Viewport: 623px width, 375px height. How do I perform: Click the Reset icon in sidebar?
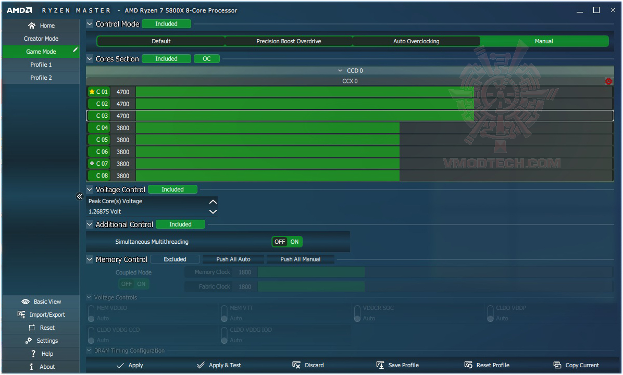32,328
